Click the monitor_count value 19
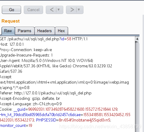144x132 pixels. 30,125
